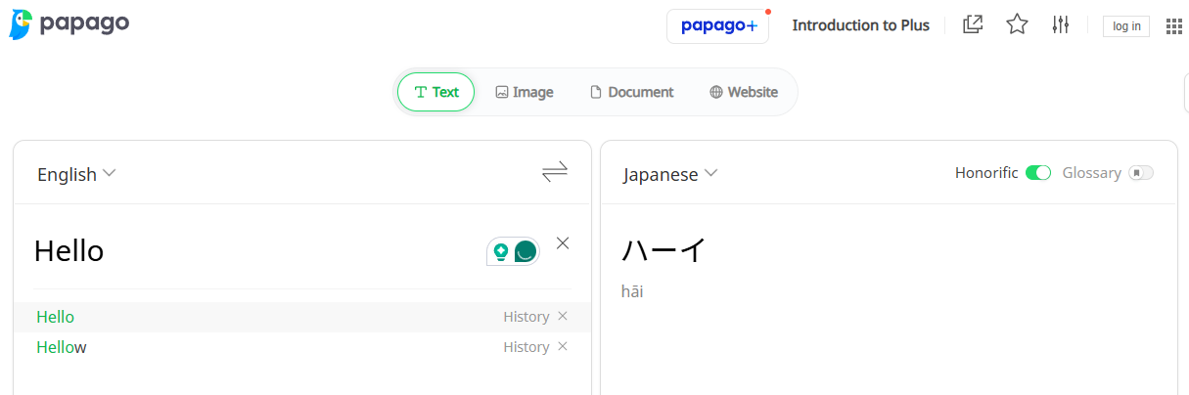Screen dimensions: 1189x395
Task: Swap source and target languages
Action: click(555, 173)
